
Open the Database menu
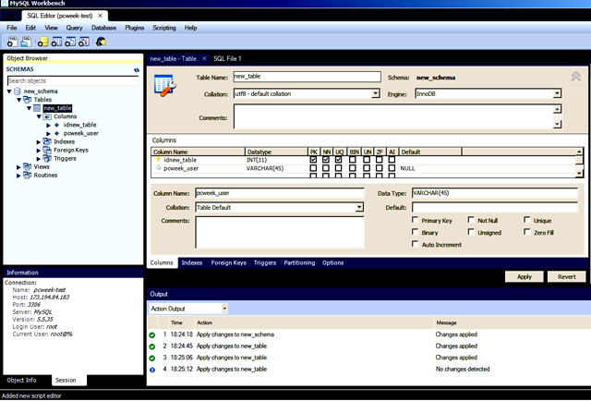pyautogui.click(x=103, y=28)
